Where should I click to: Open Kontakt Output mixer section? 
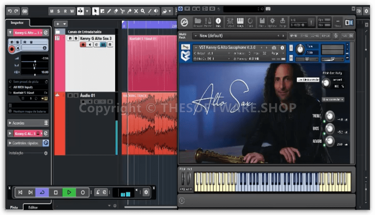pos(230,22)
